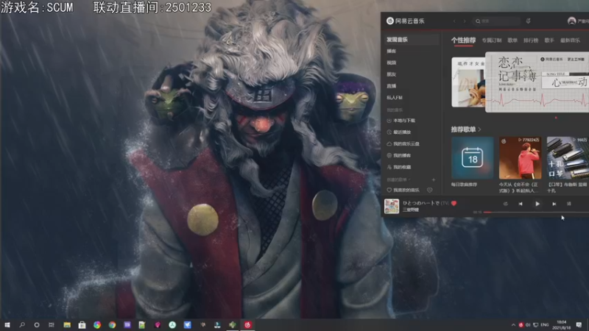Click the music search input field
589x331 pixels.
click(496, 21)
